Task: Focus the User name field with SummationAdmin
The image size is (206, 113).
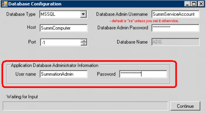Action: point(63,74)
